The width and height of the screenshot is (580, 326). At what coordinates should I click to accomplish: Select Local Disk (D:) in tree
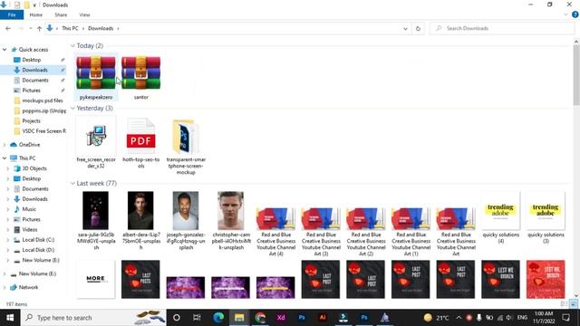[x=38, y=250]
